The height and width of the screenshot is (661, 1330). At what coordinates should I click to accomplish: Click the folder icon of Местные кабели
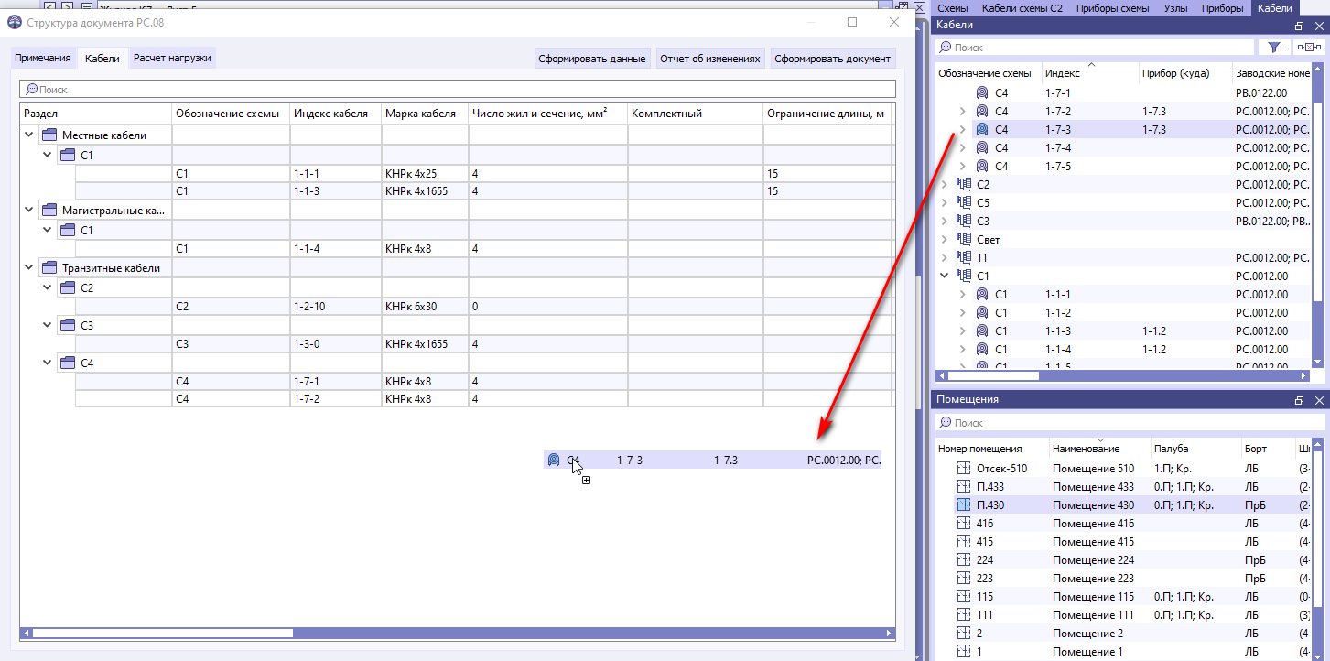[49, 134]
